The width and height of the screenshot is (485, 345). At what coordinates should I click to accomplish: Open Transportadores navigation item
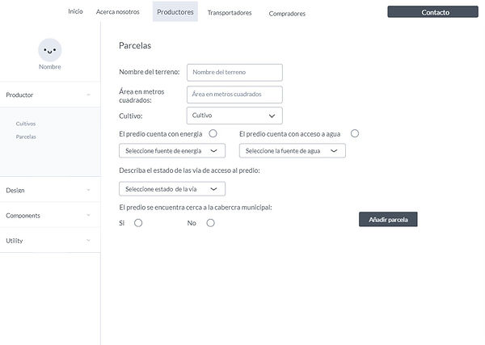[x=230, y=13]
